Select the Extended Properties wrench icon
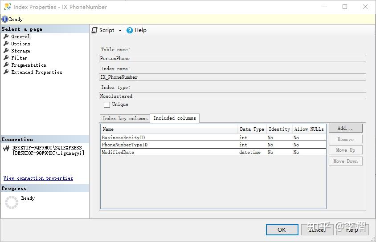 click(x=6, y=72)
